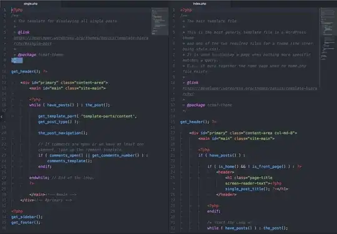337x234 pixels.
Task: Click single_post_title(); call
Action: [247, 189]
